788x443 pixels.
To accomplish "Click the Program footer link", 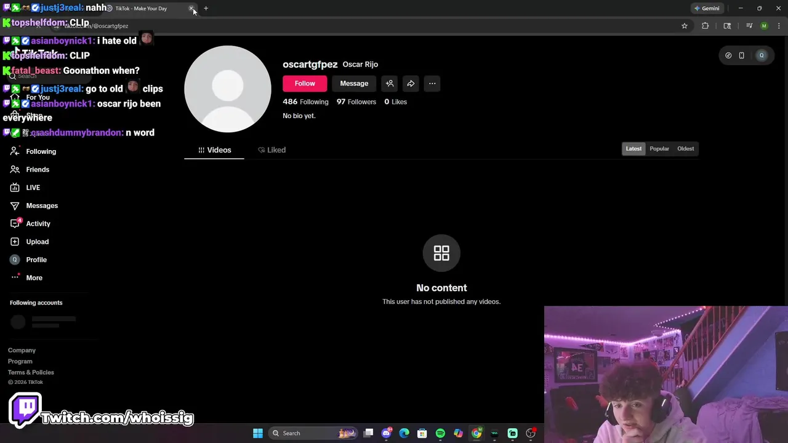I will click(x=20, y=361).
